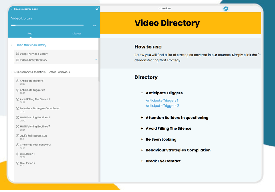Click the 6% progress label
Viewport: 275px width, 192px height.
[x=95, y=26]
